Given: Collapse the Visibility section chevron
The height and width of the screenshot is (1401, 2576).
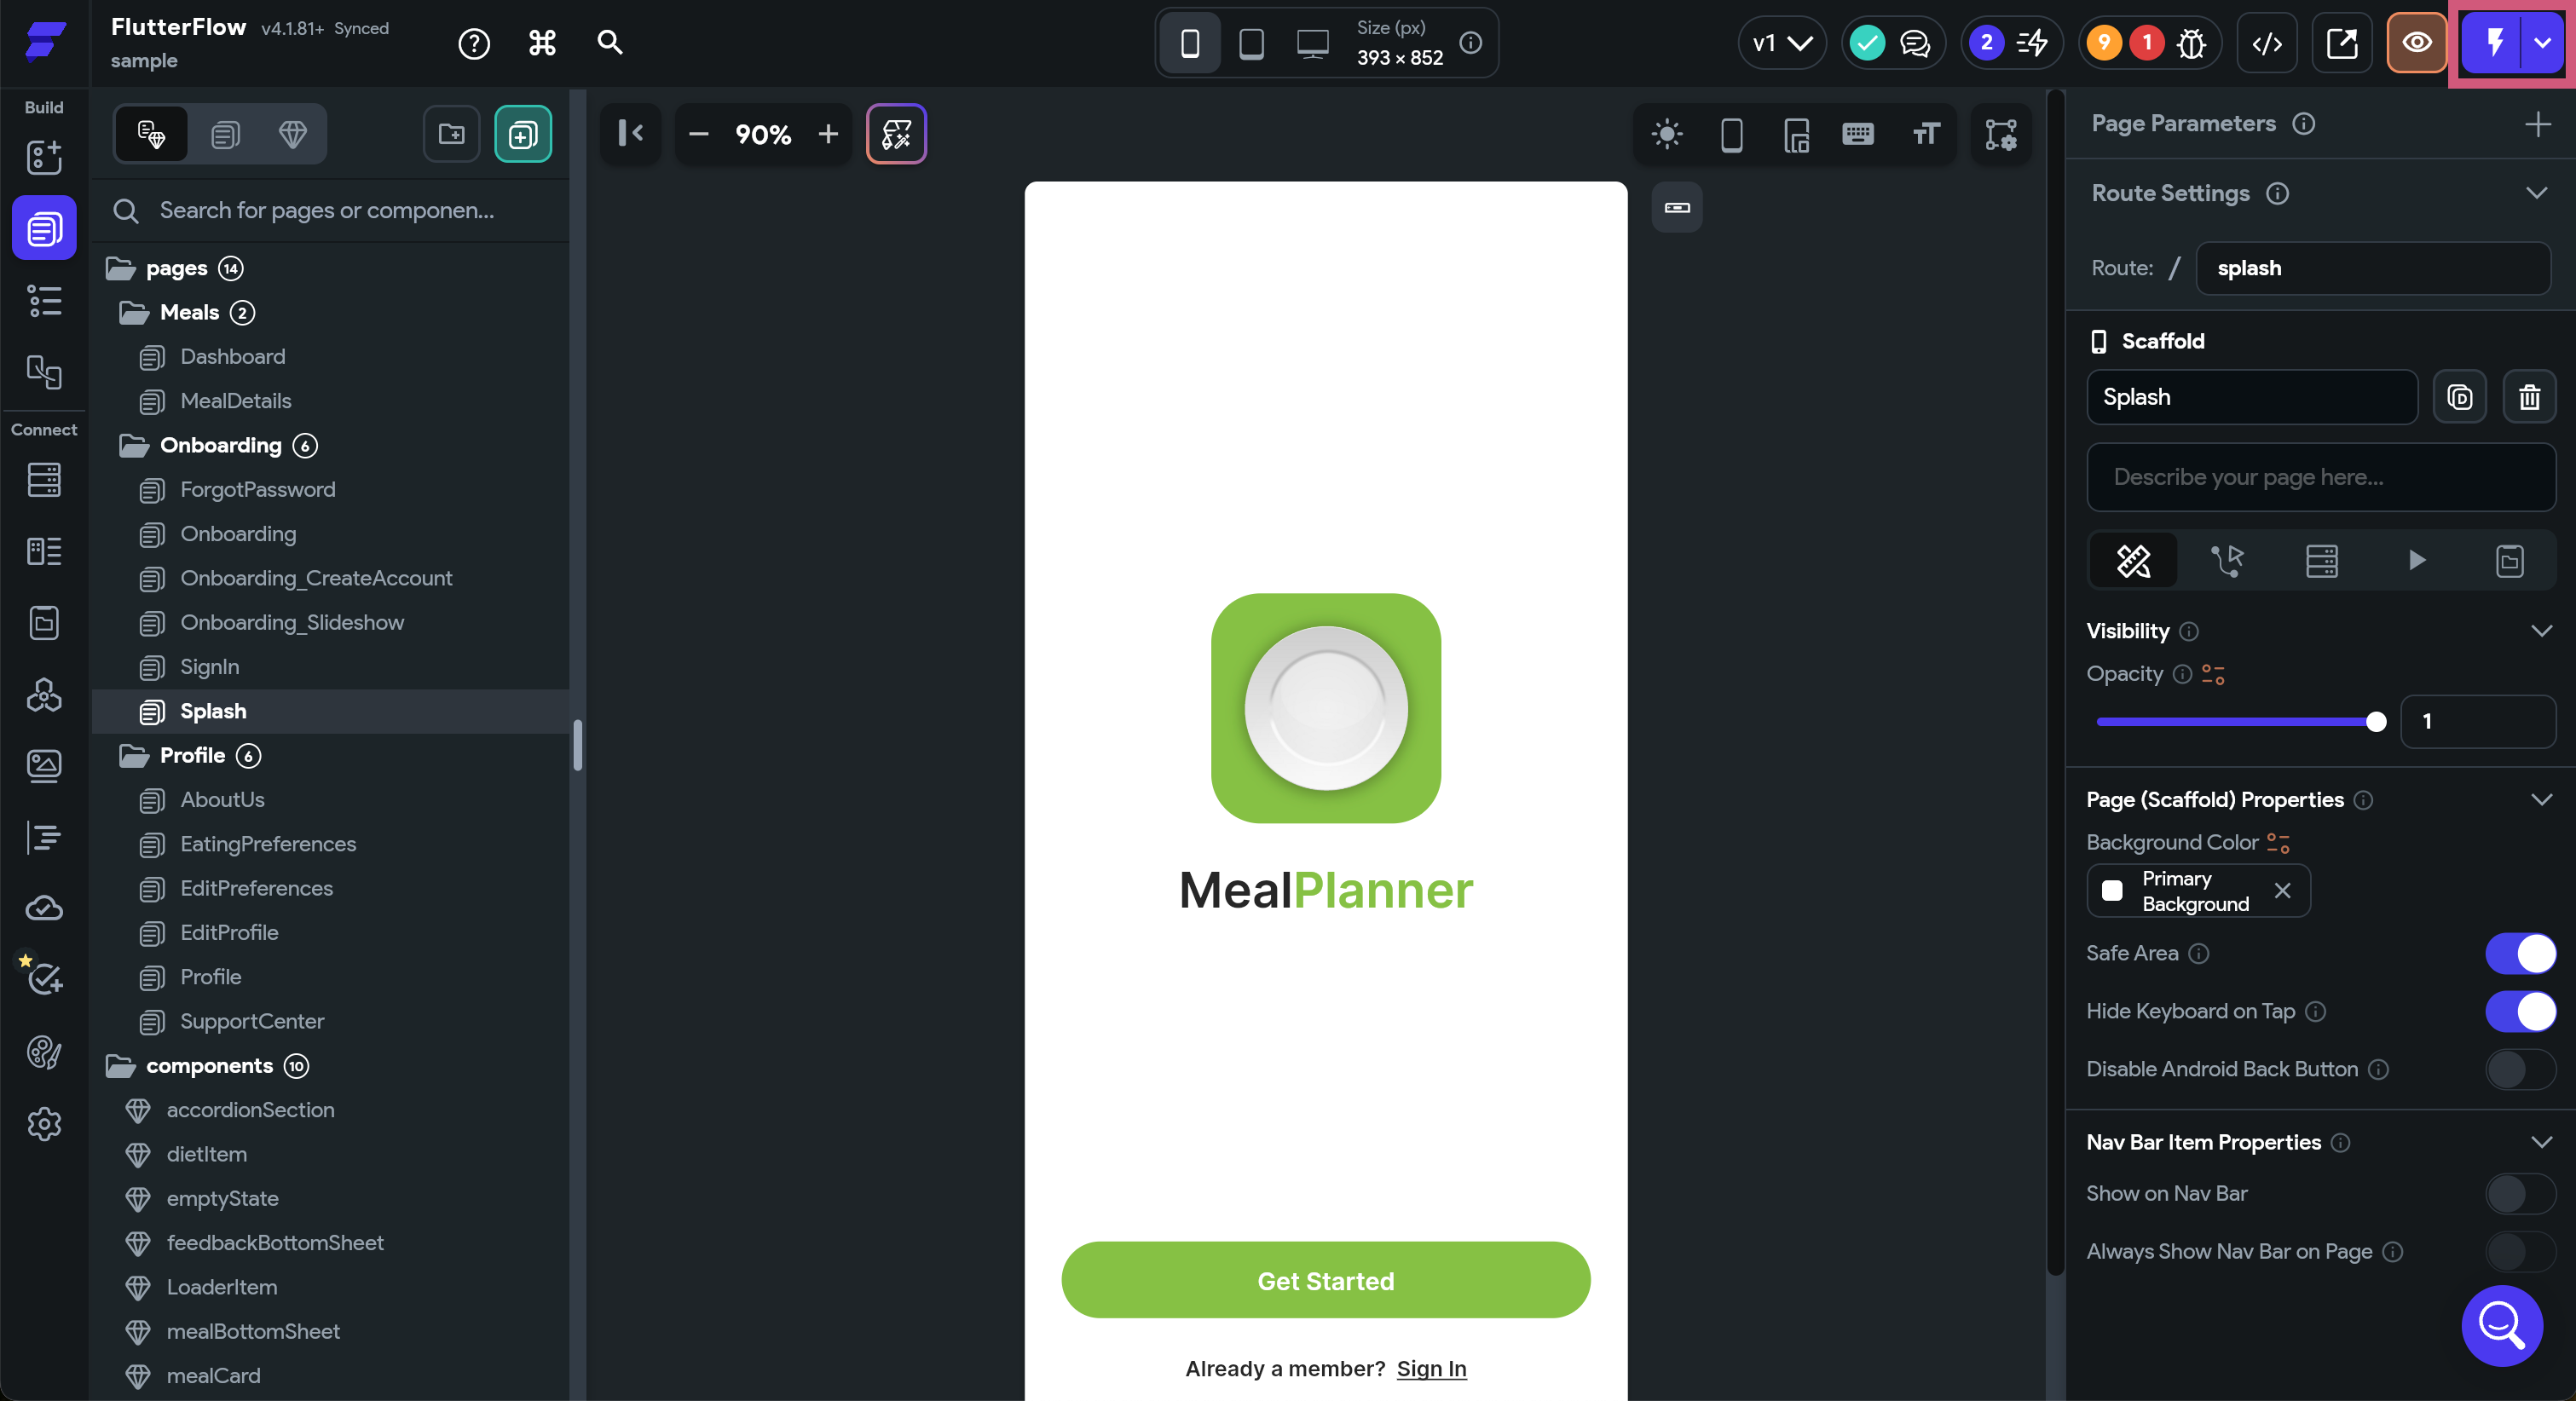Looking at the screenshot, I should pos(2541,631).
